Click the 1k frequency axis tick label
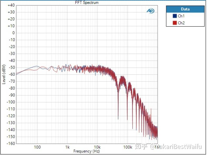207x155 pixels. coord(67,147)
